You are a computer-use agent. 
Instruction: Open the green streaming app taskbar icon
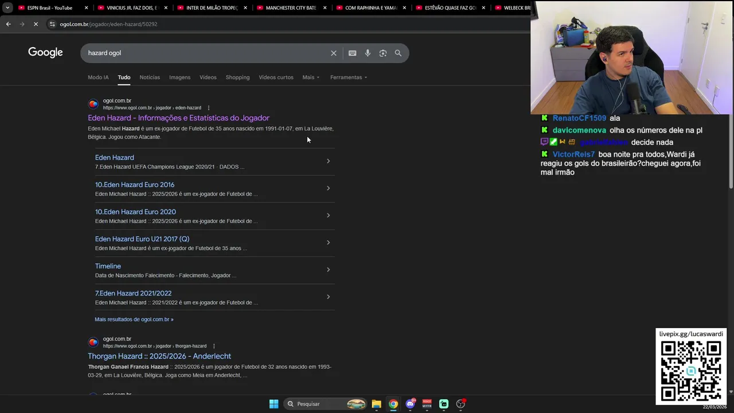click(444, 404)
